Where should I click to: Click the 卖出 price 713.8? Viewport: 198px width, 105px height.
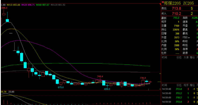click(177, 9)
